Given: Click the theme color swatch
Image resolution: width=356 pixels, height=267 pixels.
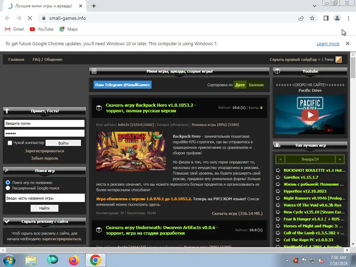Looking at the screenshot, I should tap(339, 59).
